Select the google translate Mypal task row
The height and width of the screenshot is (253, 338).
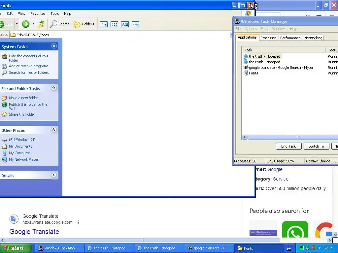click(290, 68)
